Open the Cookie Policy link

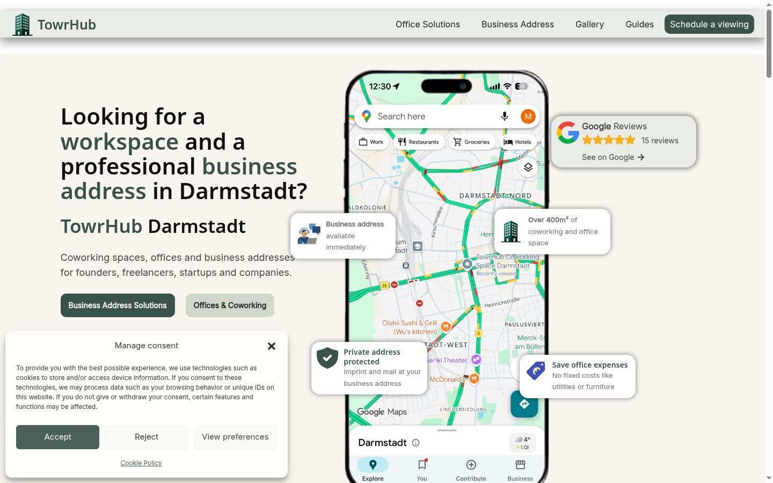141,463
